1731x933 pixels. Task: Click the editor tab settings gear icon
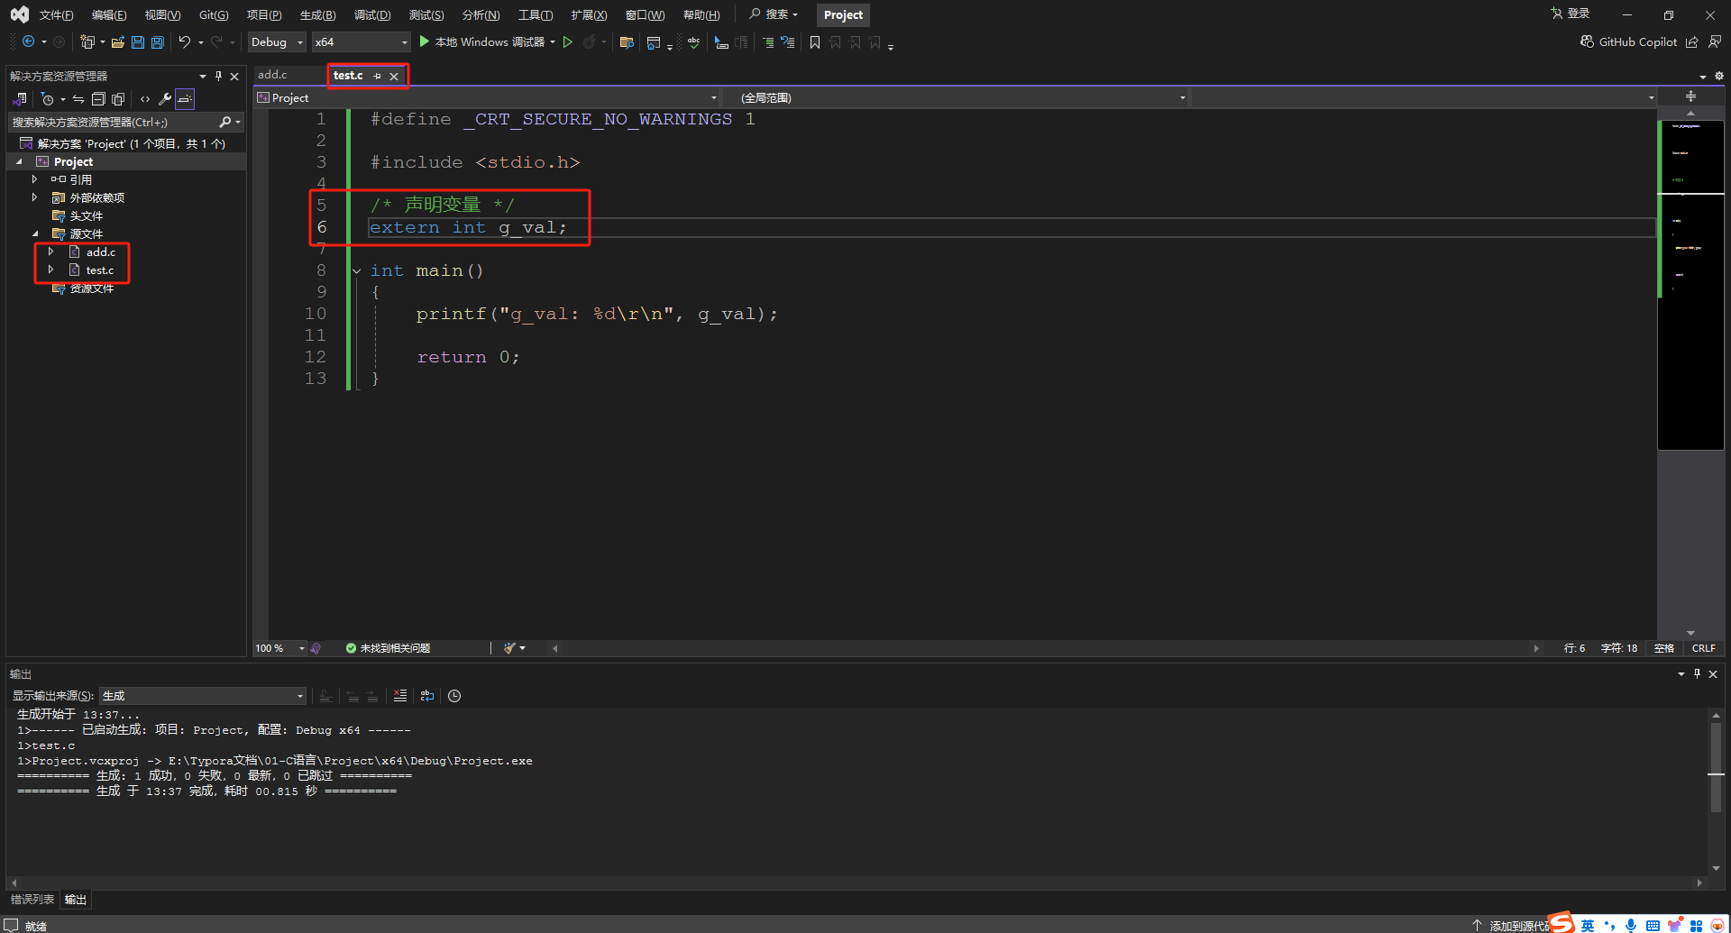(1718, 76)
